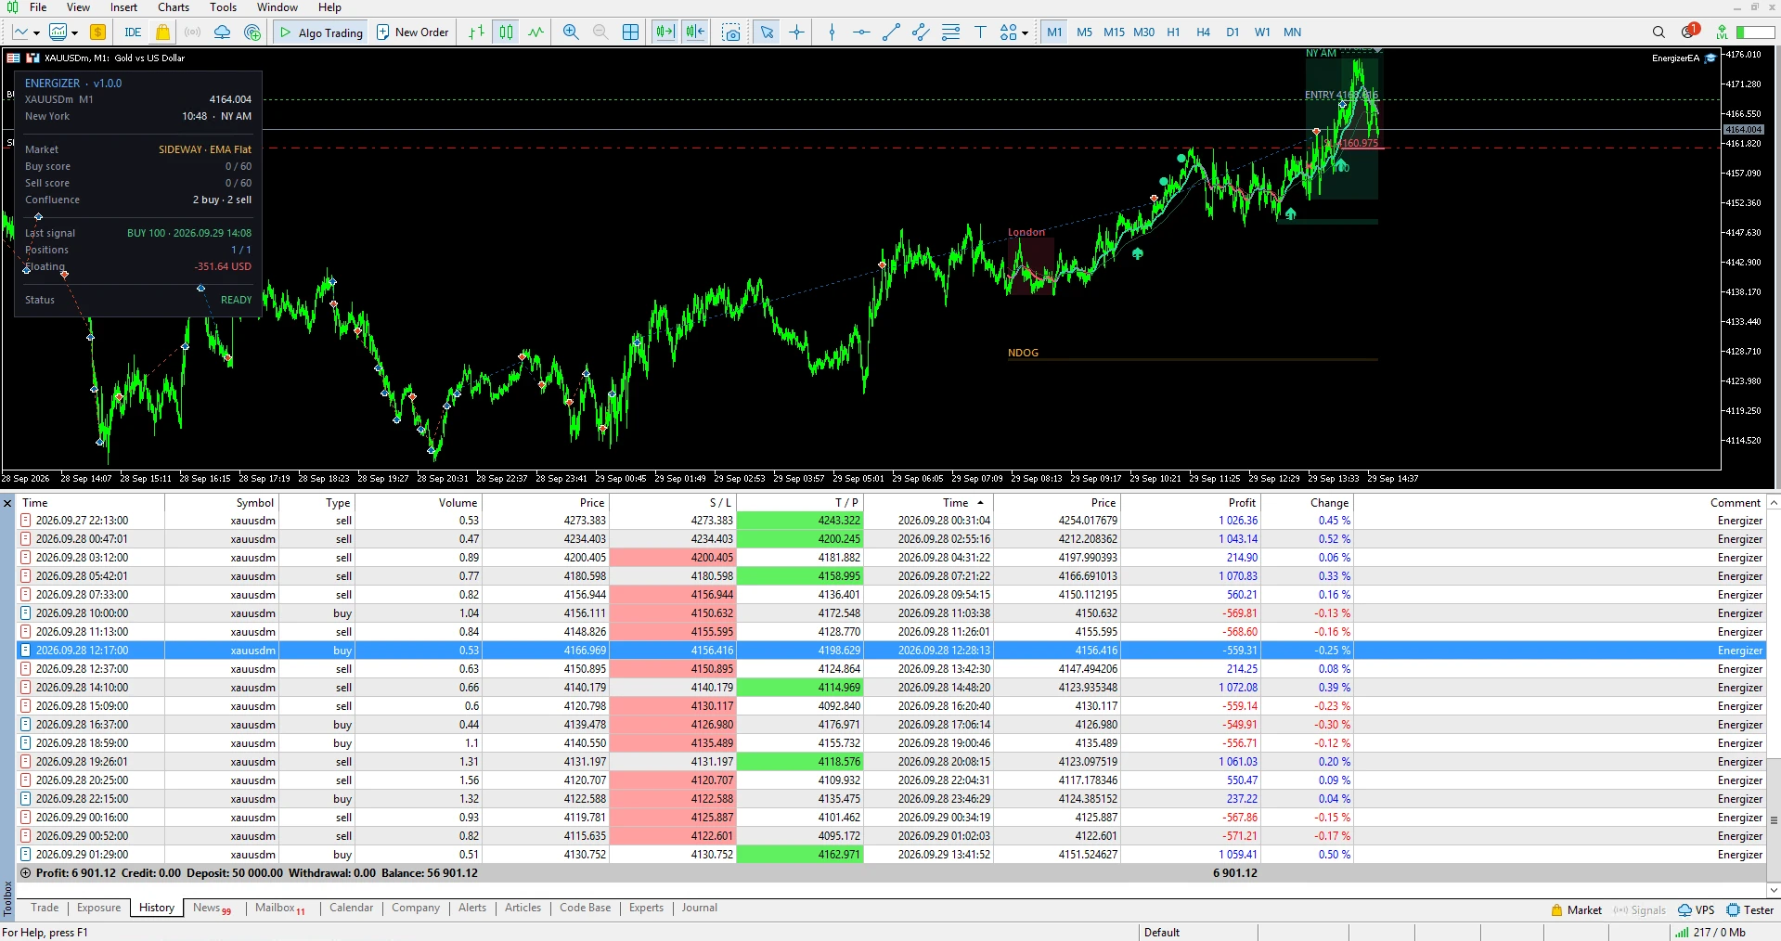Select the H1 timeframe
Viewport: 1781px width, 941px height.
coord(1173,32)
